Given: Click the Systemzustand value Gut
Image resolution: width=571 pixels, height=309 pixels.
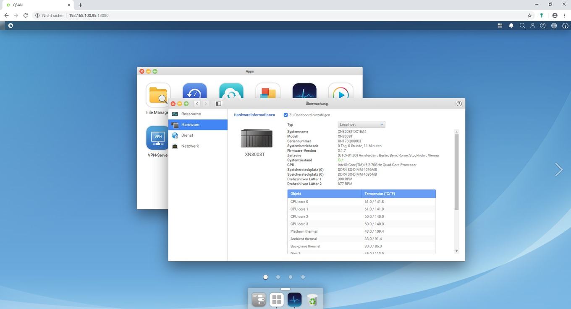Looking at the screenshot, I should pos(341,160).
